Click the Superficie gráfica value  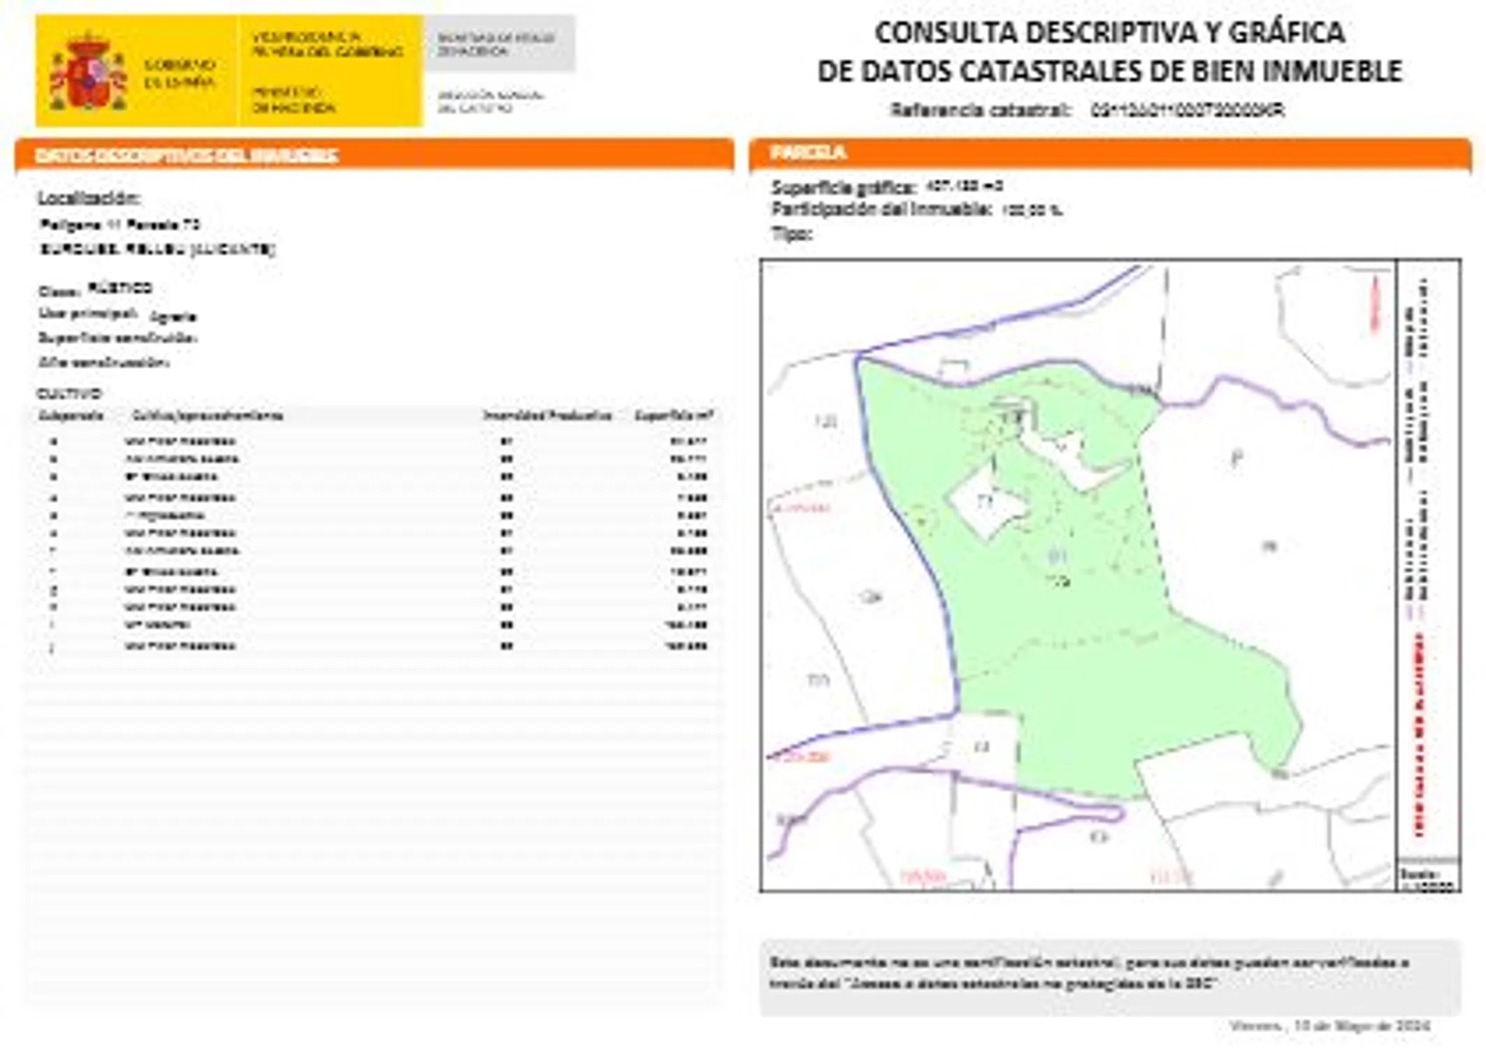[964, 187]
